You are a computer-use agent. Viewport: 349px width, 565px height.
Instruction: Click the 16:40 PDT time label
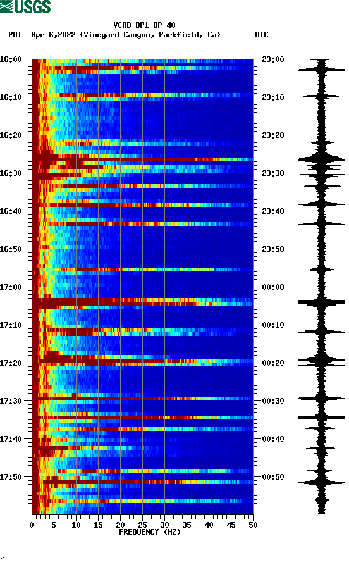point(11,211)
